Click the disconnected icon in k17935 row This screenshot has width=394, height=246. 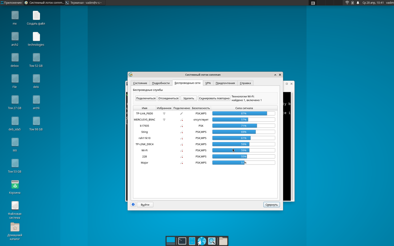182,126
